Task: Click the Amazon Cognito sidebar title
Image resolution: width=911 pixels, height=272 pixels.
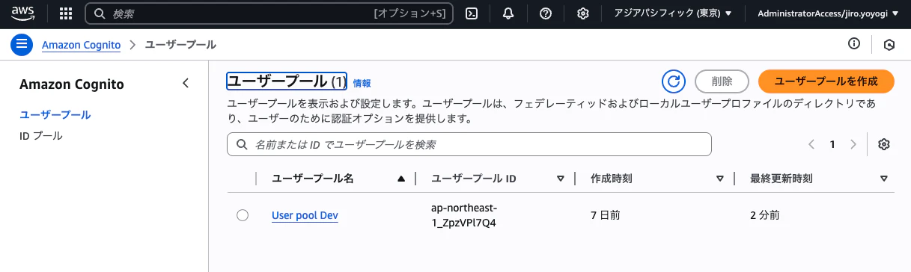Action: [72, 84]
